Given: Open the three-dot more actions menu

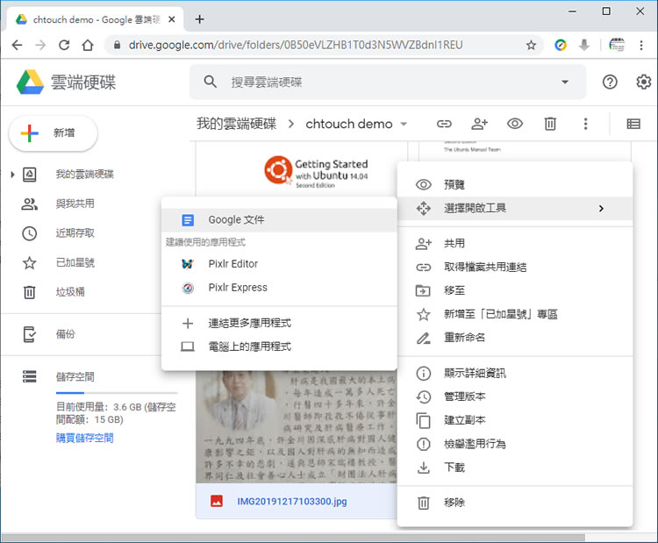Looking at the screenshot, I should (585, 124).
